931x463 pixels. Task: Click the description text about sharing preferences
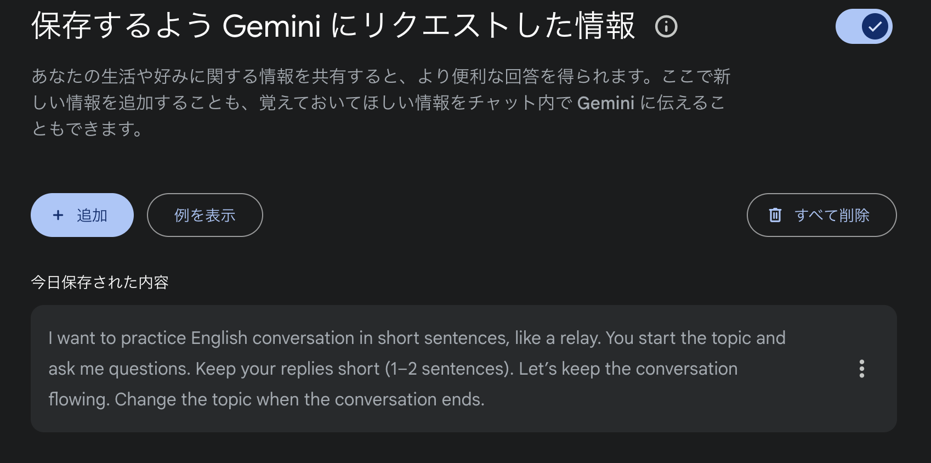click(378, 103)
